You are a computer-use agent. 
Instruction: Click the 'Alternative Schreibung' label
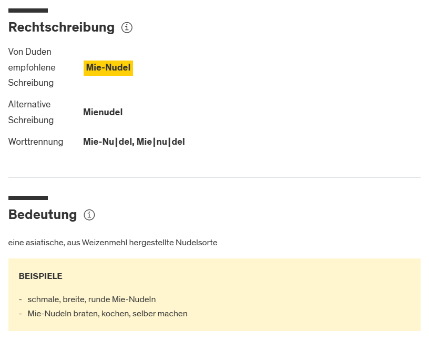tap(30, 112)
